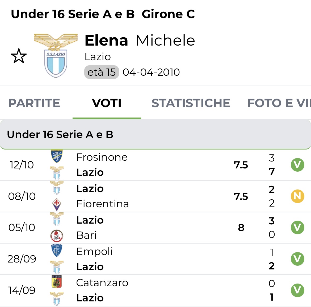This screenshot has height=307, width=311.
Task: Click the Under 16 Serie A e B Girone C title
Action: click(103, 14)
